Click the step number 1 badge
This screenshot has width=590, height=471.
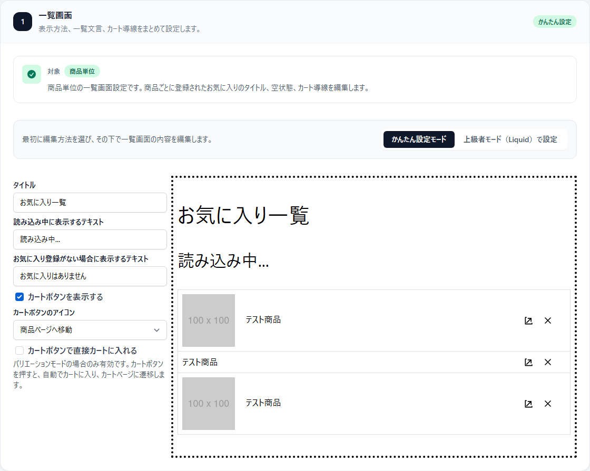23,22
